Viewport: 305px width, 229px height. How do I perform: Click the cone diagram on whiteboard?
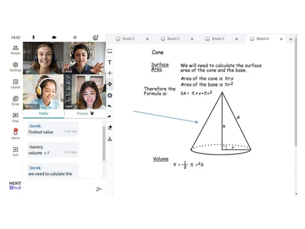(221, 123)
